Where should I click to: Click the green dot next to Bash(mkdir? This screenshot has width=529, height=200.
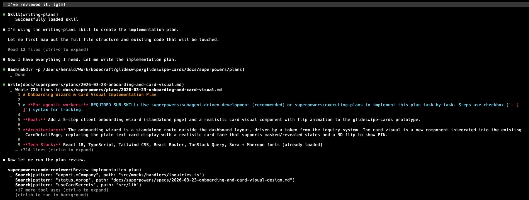4,70
